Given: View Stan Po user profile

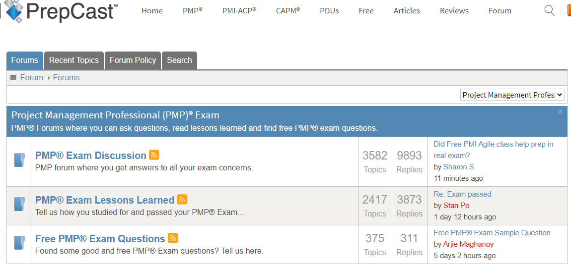Looking at the screenshot, I should click(456, 206).
